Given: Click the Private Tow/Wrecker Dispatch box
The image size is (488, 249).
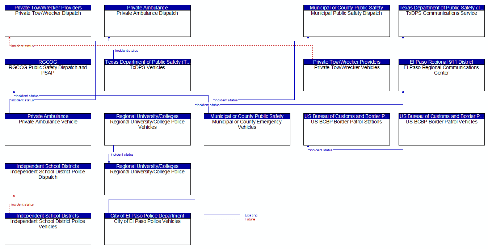Looking at the screenshot, I should click(x=48, y=21).
